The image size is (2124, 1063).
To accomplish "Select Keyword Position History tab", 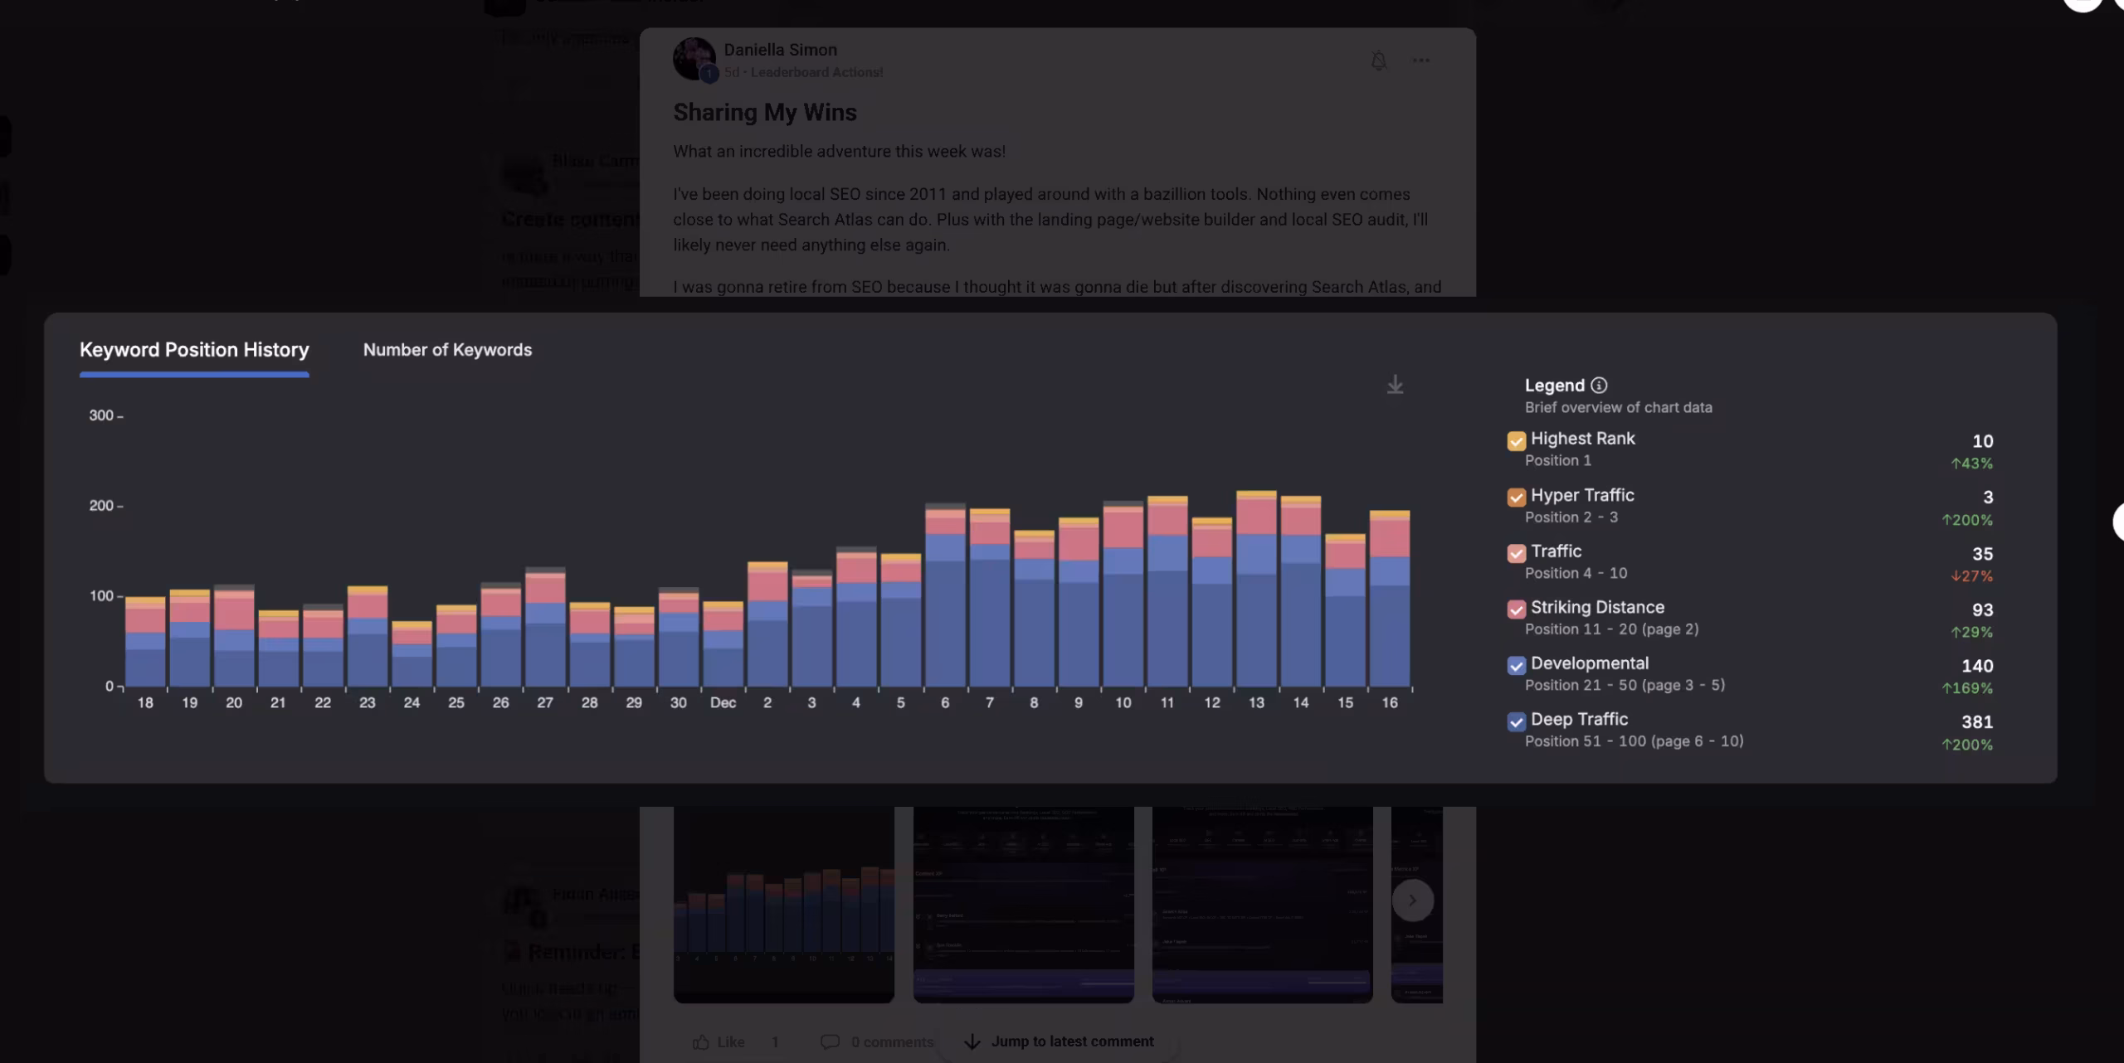I will click(194, 350).
